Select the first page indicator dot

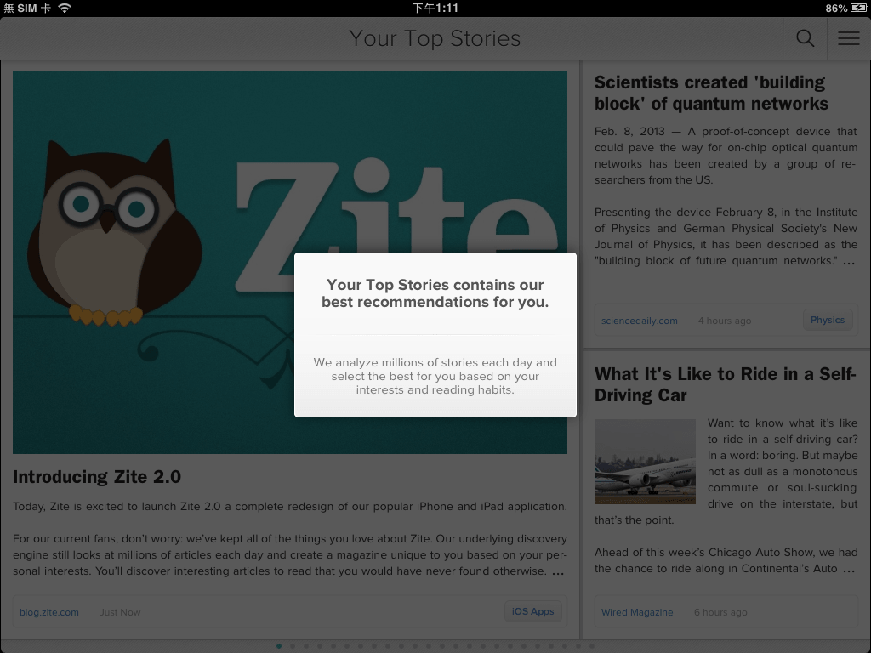[279, 646]
